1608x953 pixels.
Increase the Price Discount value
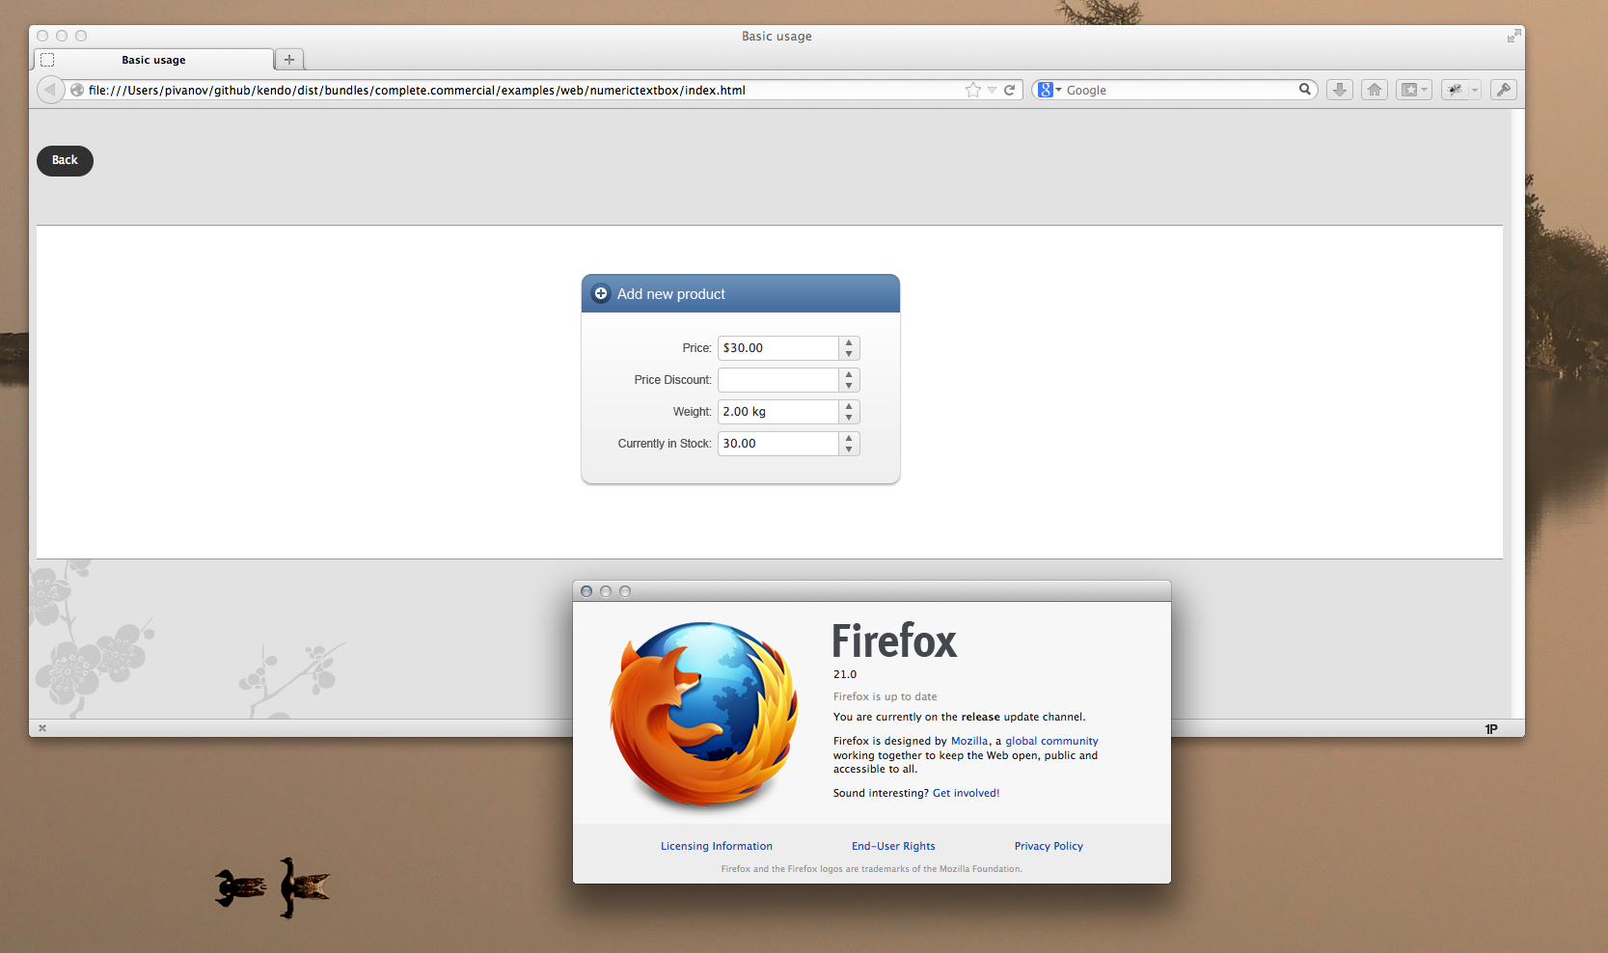click(x=849, y=374)
